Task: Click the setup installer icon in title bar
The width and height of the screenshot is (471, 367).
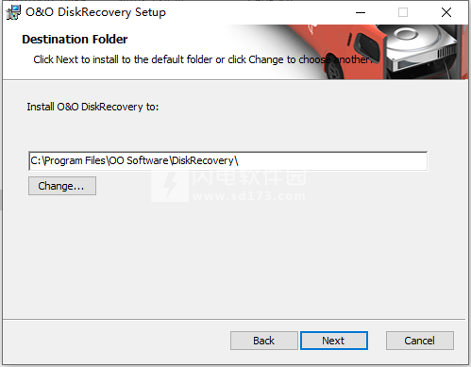Action: (x=13, y=12)
